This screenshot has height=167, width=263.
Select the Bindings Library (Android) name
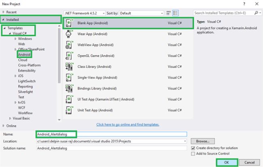pyautogui.click(x=97, y=88)
